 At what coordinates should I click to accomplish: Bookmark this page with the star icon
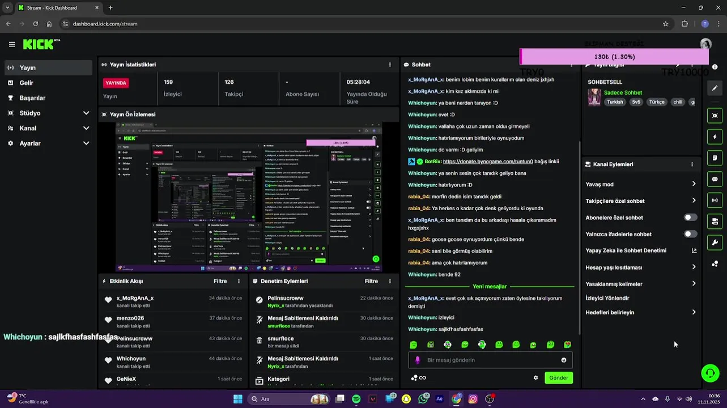coord(665,24)
